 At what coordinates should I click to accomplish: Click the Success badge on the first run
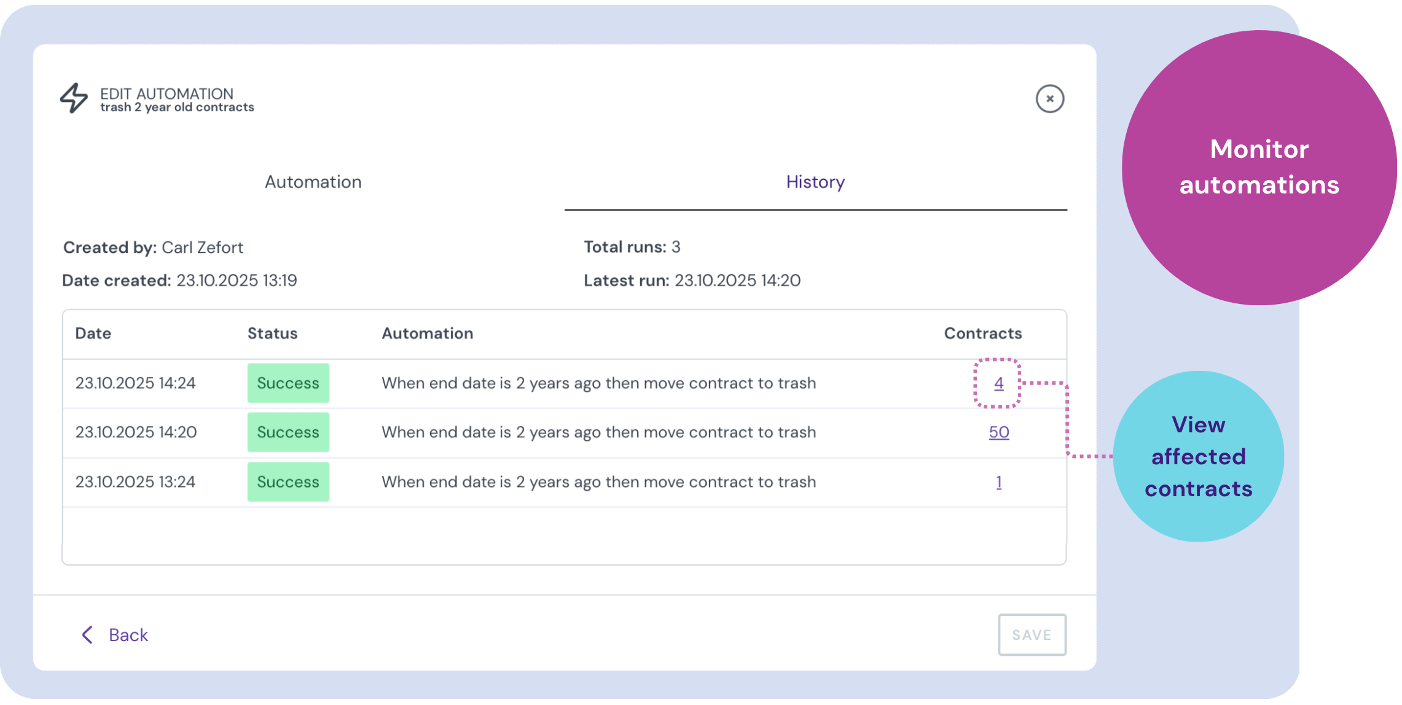point(288,383)
